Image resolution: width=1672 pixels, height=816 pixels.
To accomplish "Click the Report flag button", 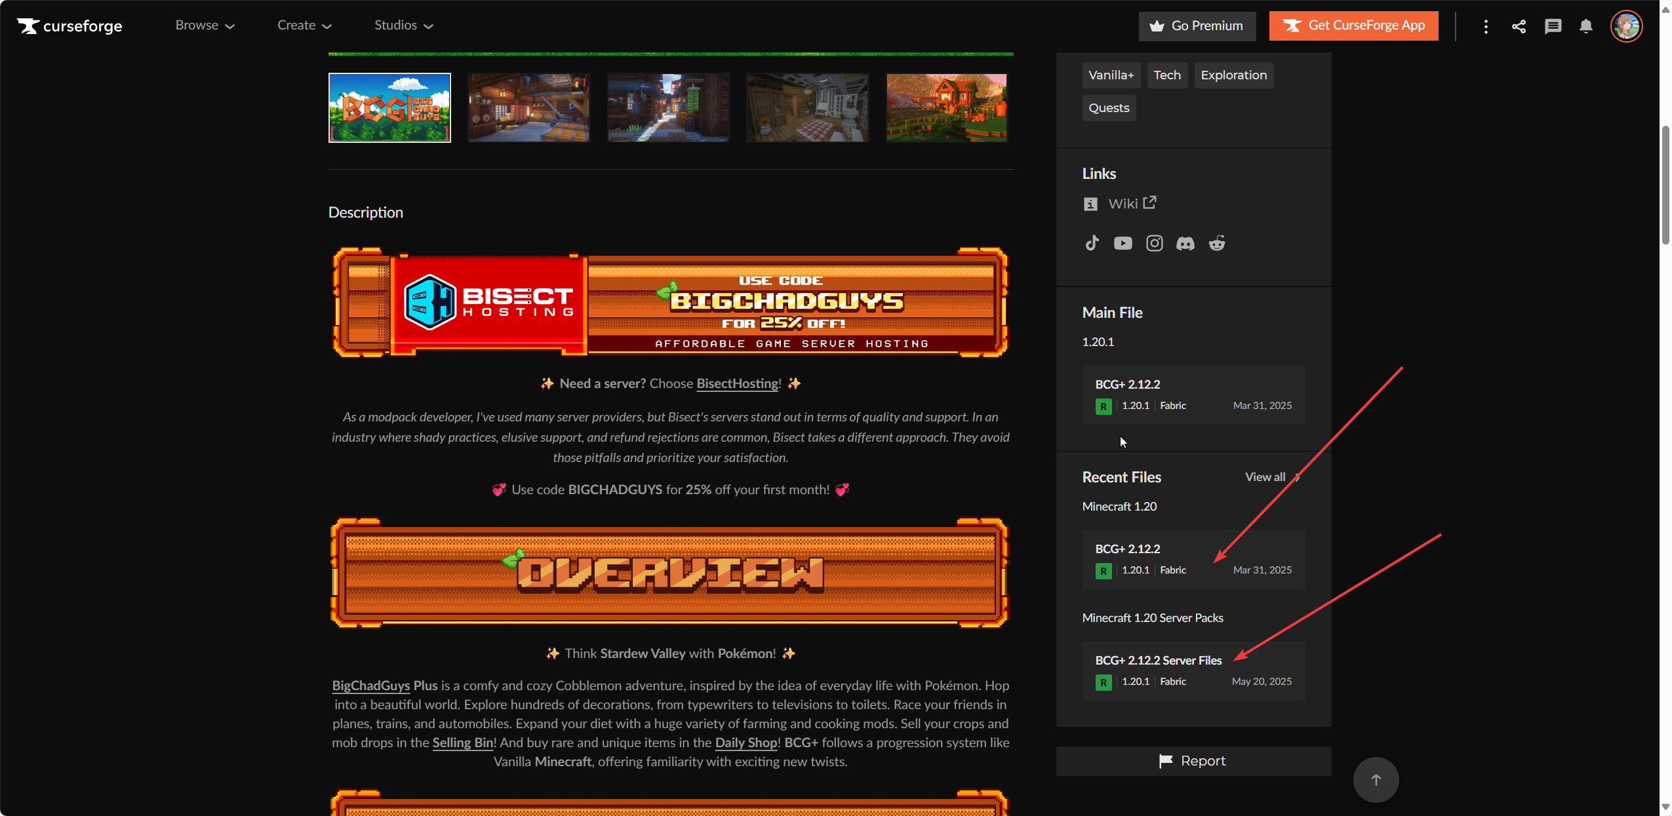I will 1193,761.
